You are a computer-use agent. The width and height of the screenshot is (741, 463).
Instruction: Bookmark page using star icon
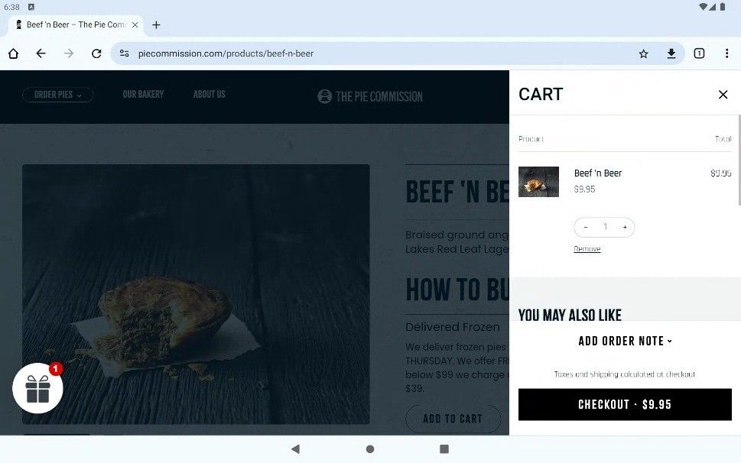tap(643, 53)
